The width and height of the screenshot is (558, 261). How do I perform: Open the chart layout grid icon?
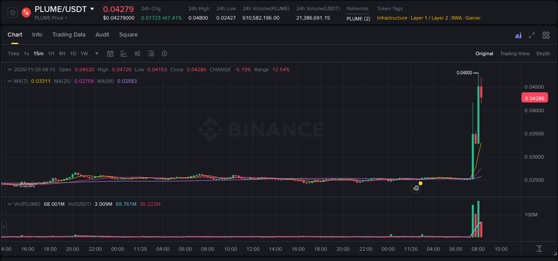coord(546,35)
